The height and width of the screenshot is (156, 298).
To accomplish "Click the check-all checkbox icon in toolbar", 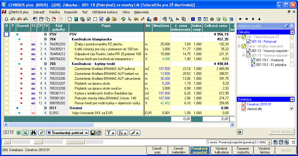I will coord(89,19).
